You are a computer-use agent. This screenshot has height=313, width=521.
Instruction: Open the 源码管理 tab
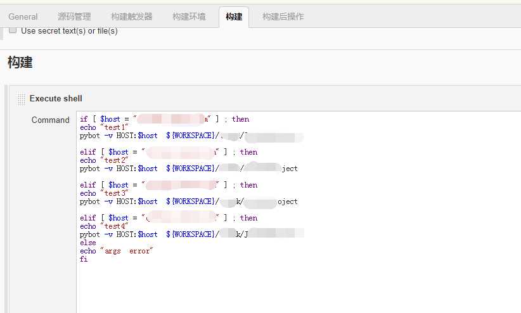(x=74, y=16)
